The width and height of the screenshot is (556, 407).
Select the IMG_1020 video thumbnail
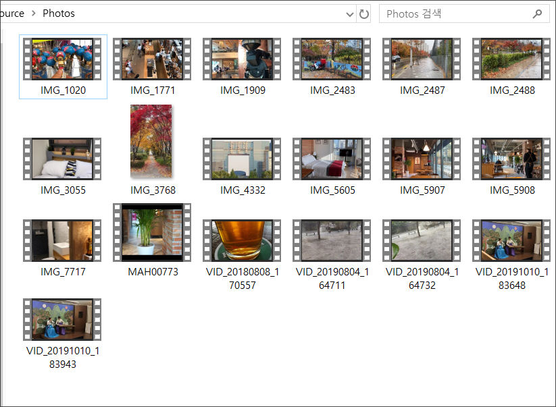coord(62,59)
